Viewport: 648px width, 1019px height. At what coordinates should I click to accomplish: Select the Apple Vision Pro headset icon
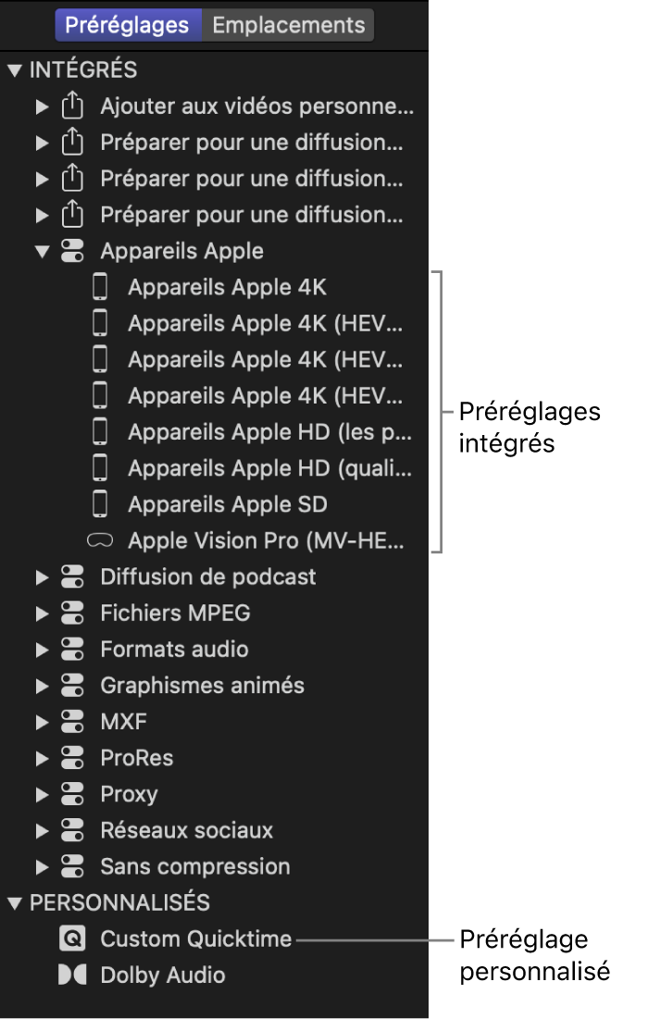[100, 540]
